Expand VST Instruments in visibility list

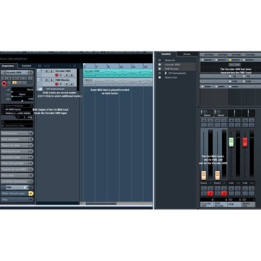pos(166,73)
